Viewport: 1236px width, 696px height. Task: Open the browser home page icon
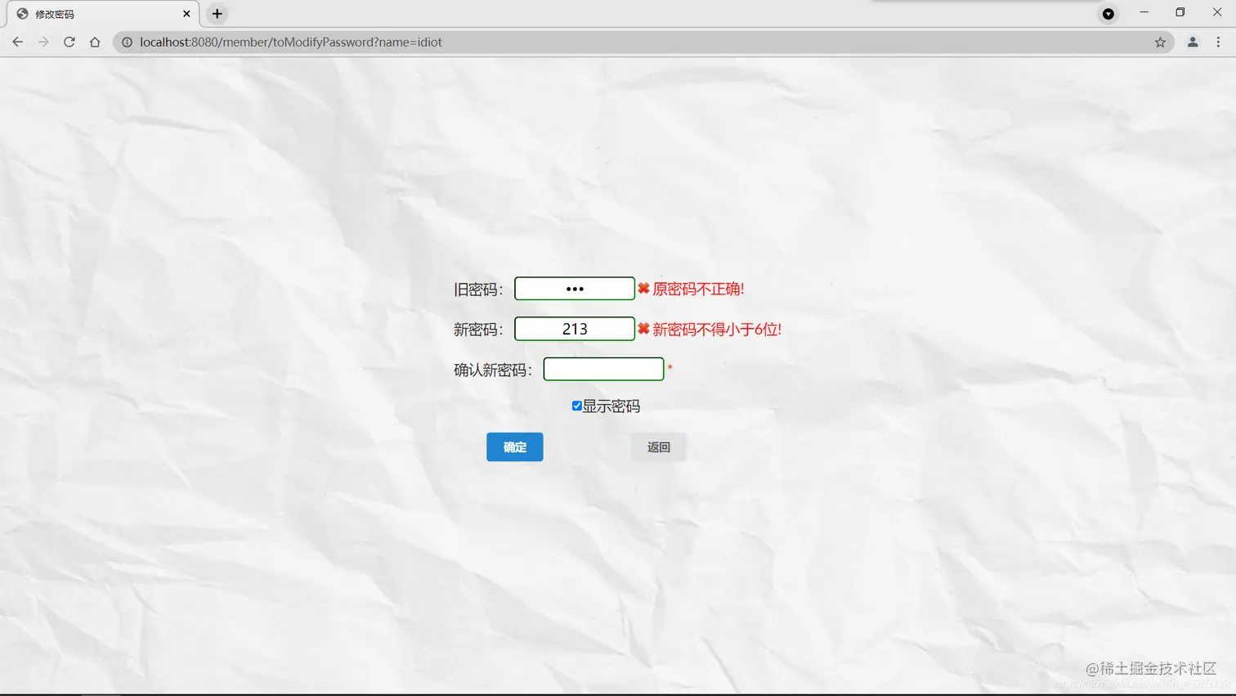(x=95, y=42)
